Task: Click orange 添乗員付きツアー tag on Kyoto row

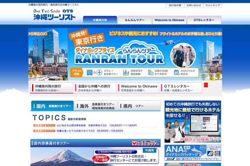Action: click(44, 125)
